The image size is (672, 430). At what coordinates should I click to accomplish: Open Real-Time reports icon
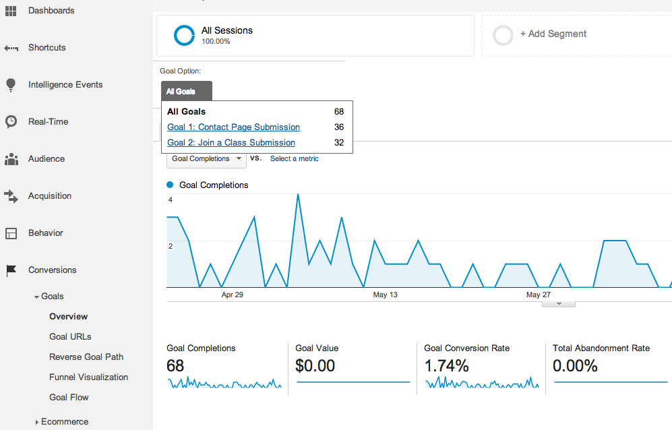click(10, 121)
